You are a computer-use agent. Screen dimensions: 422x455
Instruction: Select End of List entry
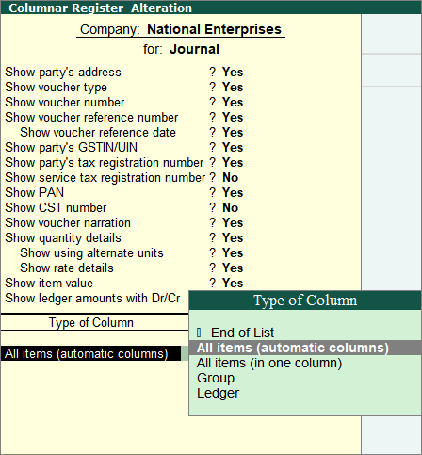coord(242,333)
